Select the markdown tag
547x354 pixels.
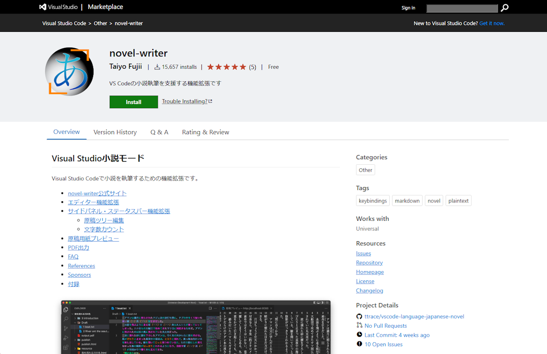tap(407, 201)
